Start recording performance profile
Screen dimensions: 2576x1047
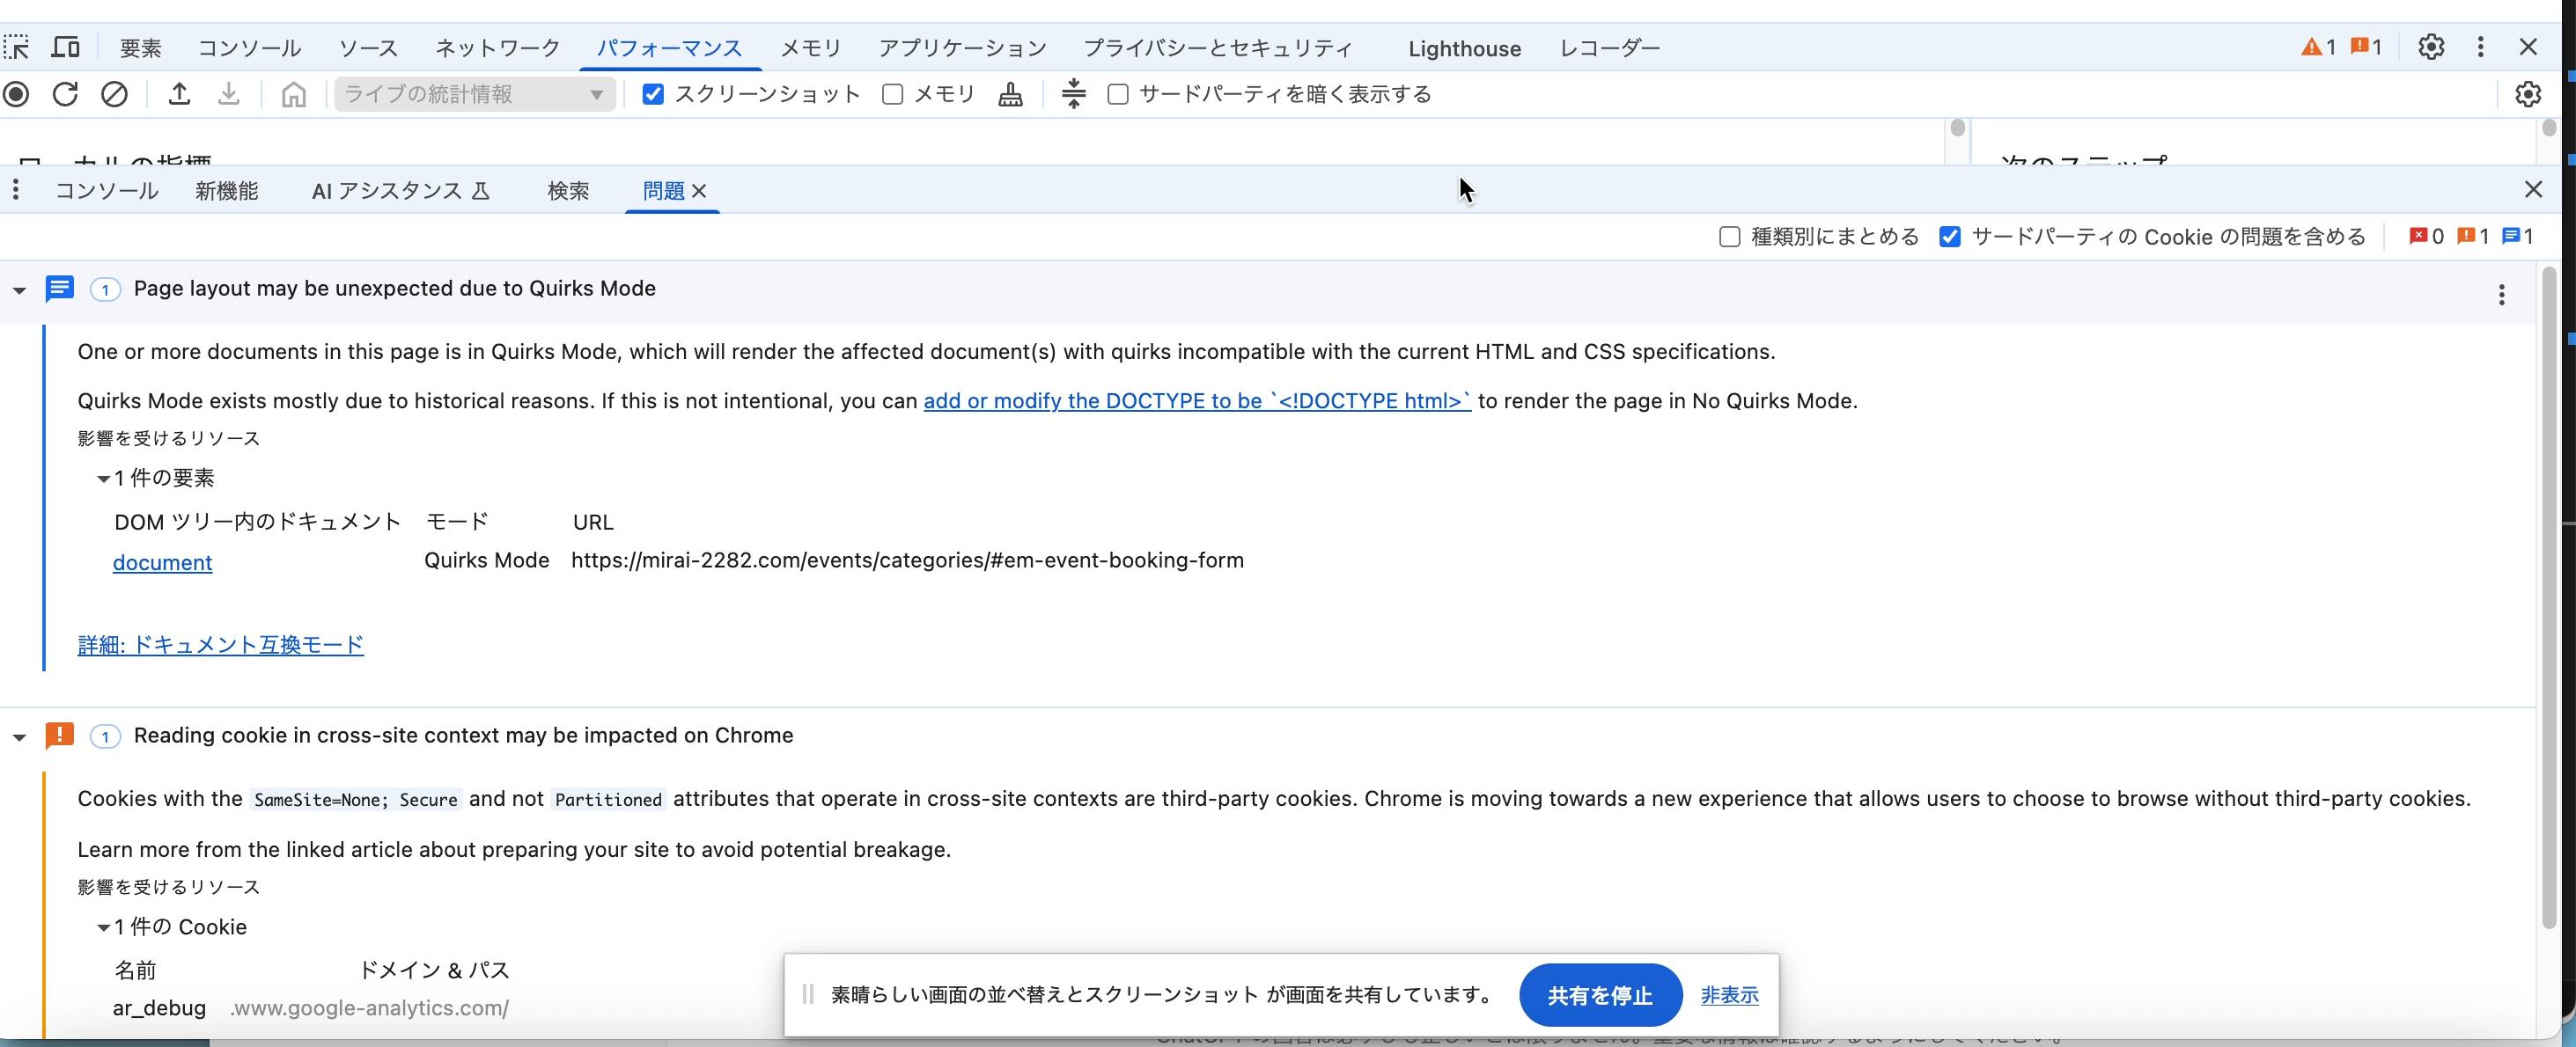pyautogui.click(x=16, y=94)
